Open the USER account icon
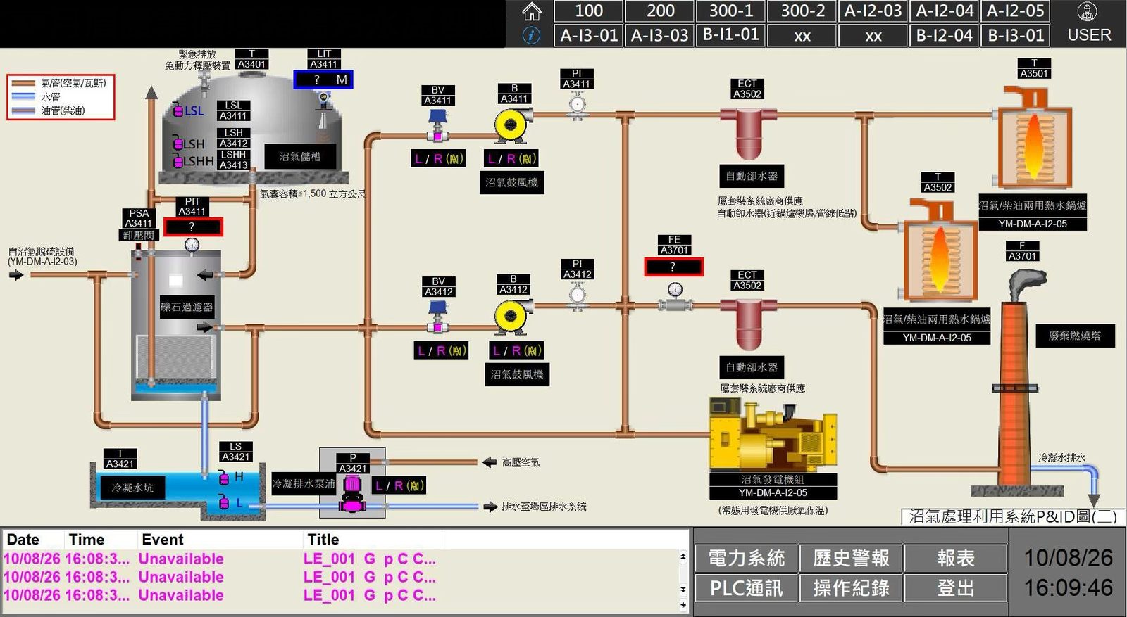The image size is (1127, 617). coord(1088,13)
